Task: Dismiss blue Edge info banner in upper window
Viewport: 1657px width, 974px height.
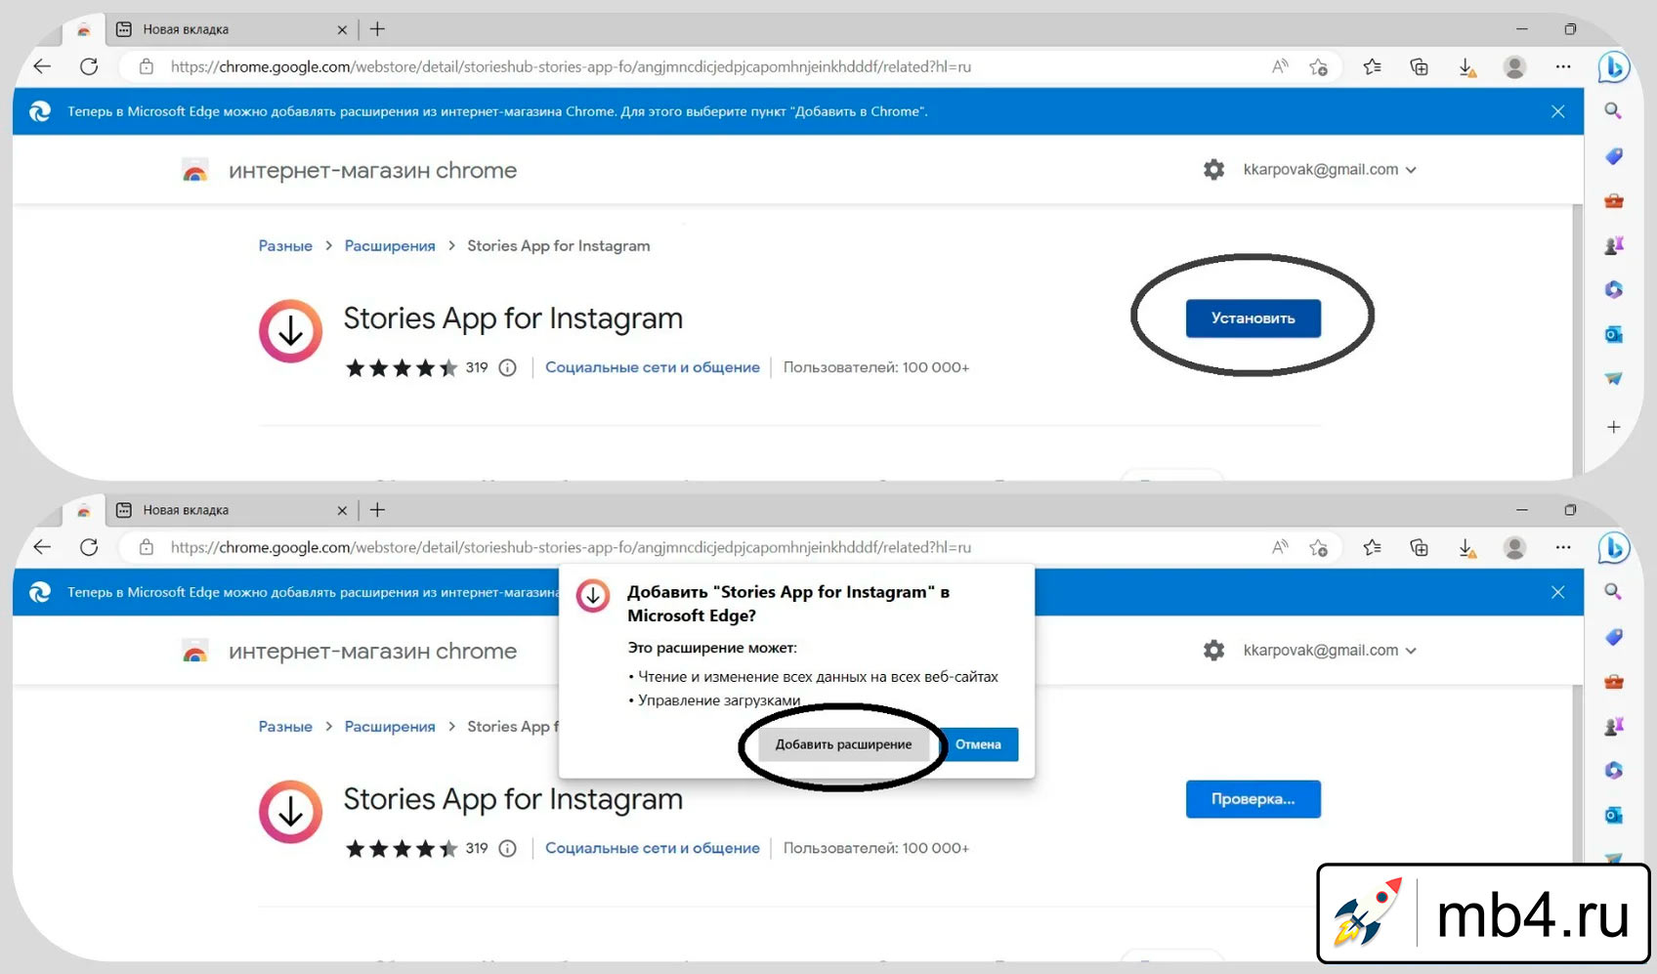Action: point(1558,111)
